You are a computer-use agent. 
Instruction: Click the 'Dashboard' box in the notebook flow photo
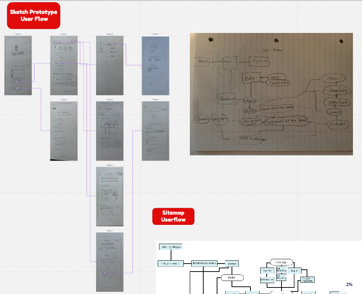[x=227, y=99]
